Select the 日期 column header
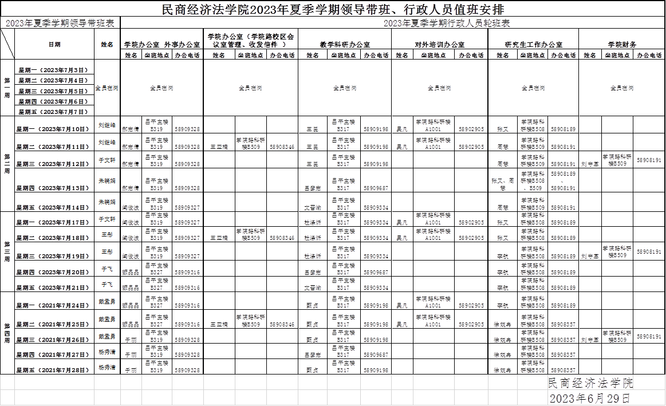Image resolution: width=666 pixels, height=406 pixels. pyautogui.click(x=54, y=44)
